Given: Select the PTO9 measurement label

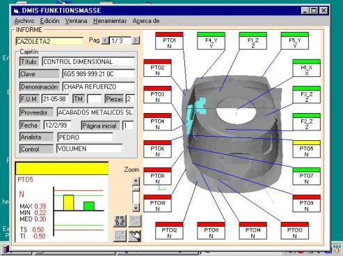Looking at the screenshot, I should click(306, 203).
